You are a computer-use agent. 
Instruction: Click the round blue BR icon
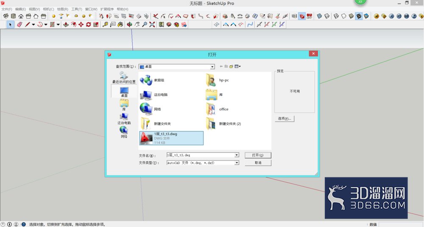pyautogui.click(x=407, y=16)
